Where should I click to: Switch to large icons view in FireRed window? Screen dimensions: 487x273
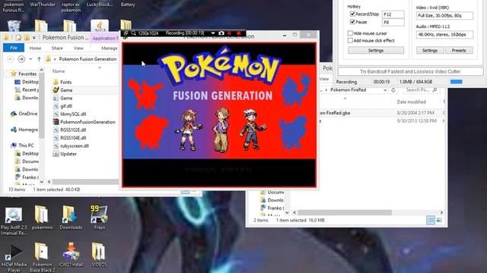click(x=439, y=220)
